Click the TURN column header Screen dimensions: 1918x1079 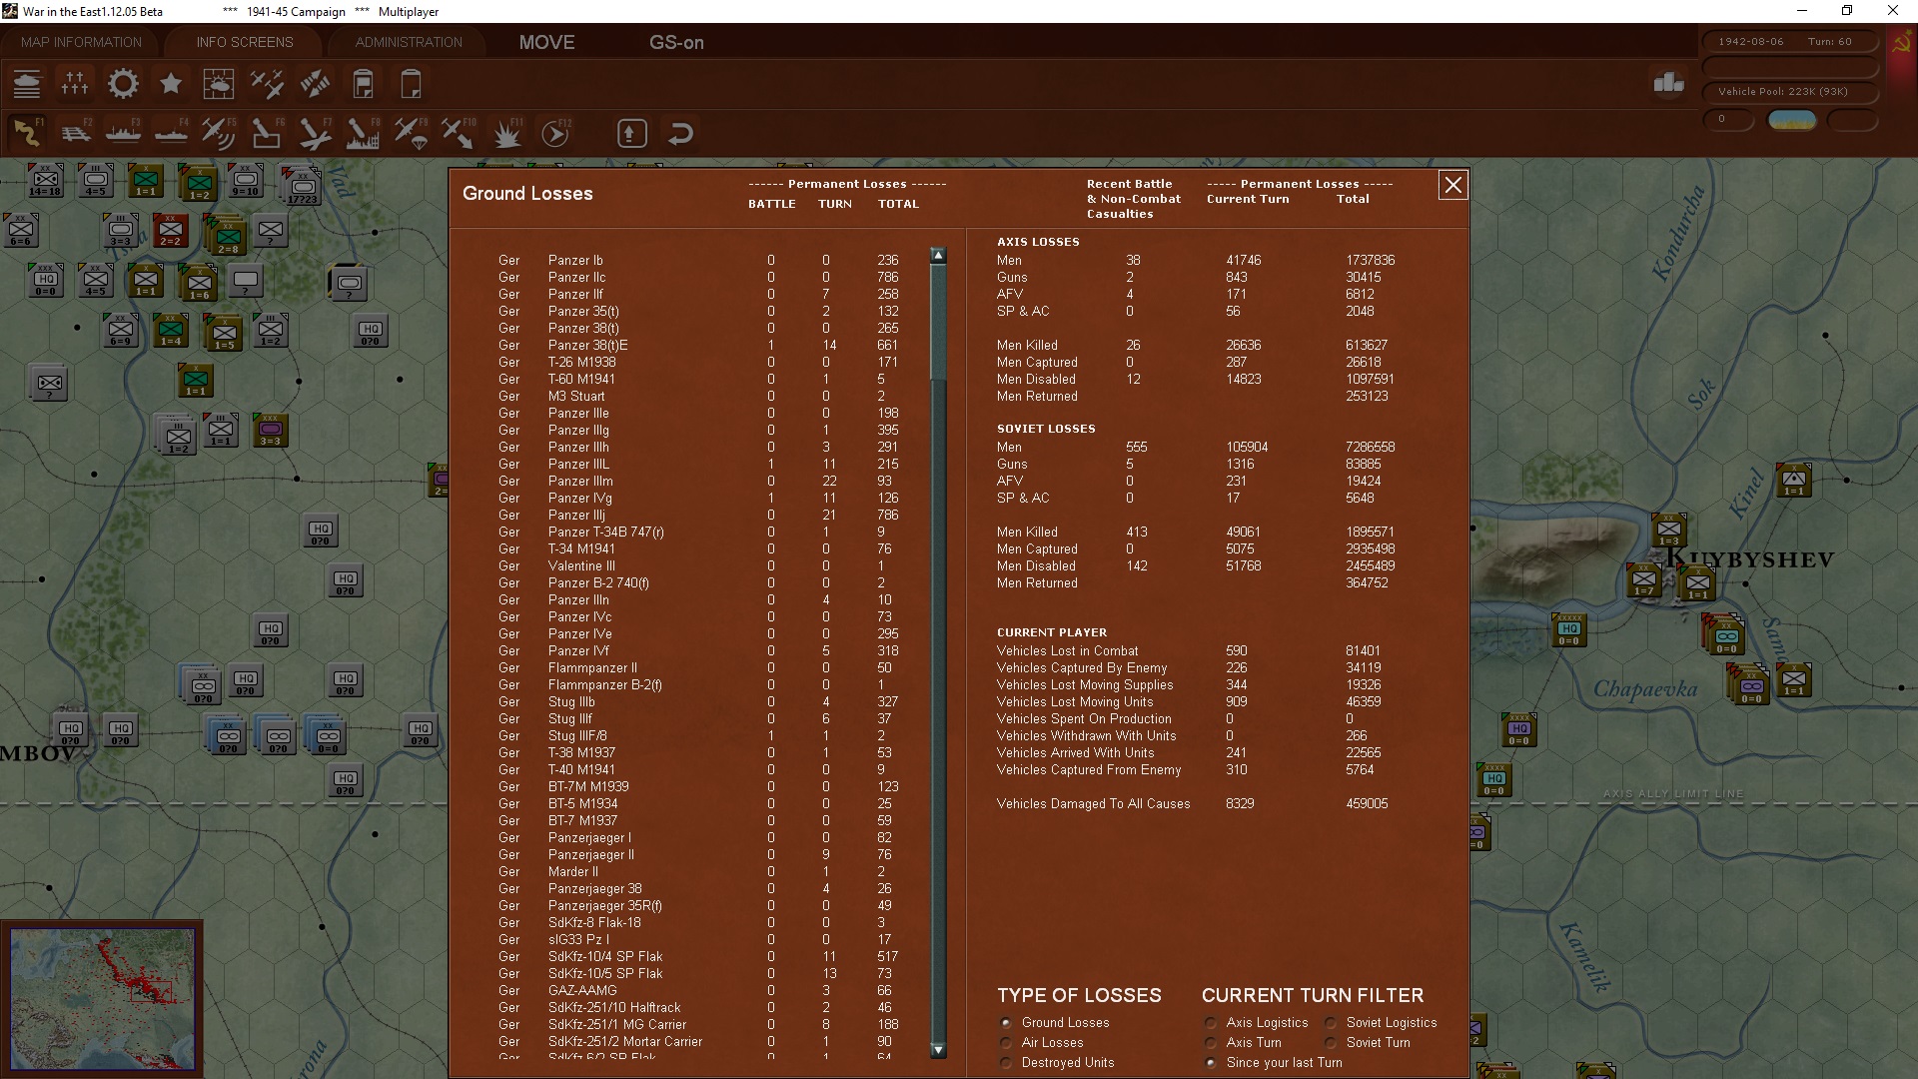[x=834, y=204]
